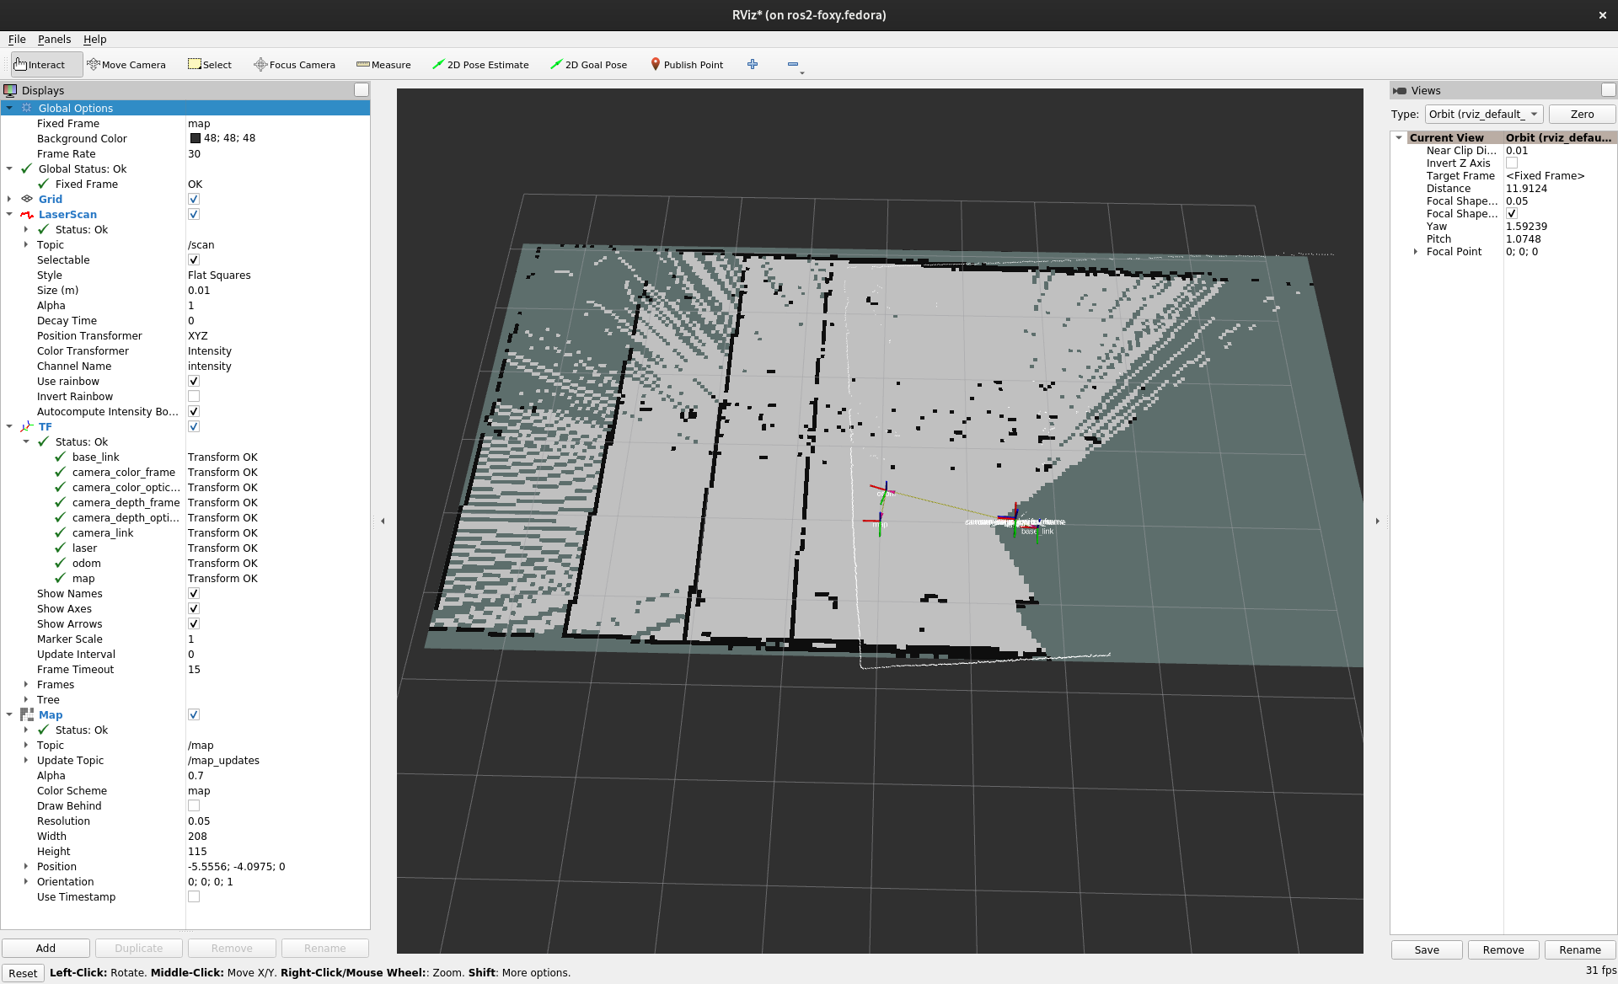
Task: Click Add to insert a new display
Action: pos(46,948)
